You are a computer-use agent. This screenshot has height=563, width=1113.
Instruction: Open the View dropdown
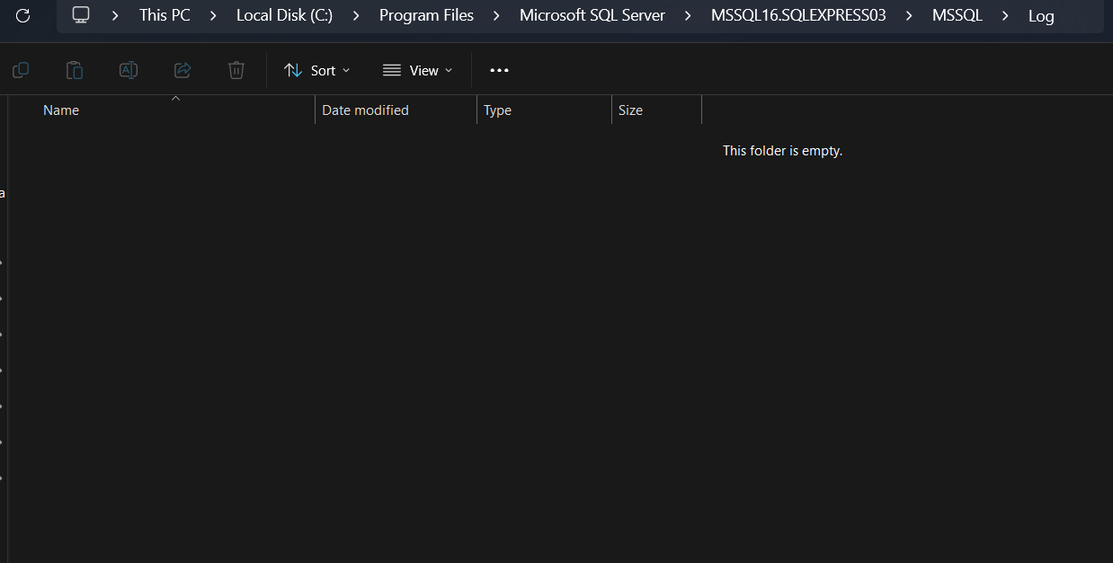[x=416, y=69]
